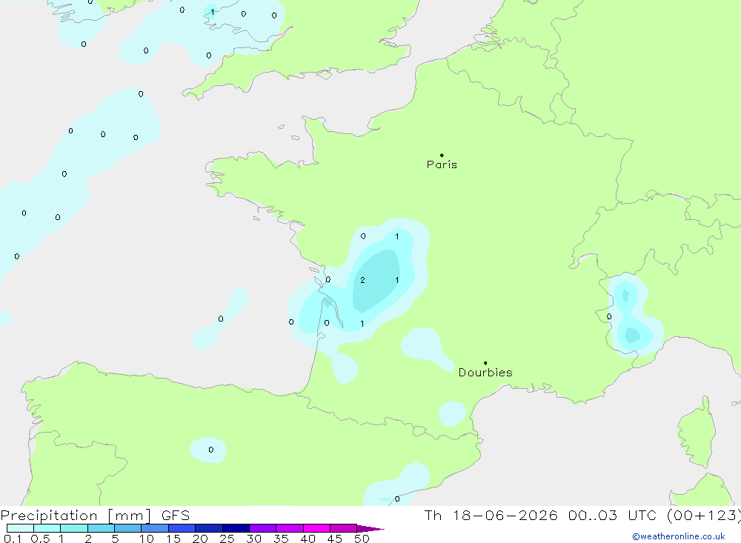Select the 5 mm legend color swatch
This screenshot has width=741, height=543.
click(128, 528)
